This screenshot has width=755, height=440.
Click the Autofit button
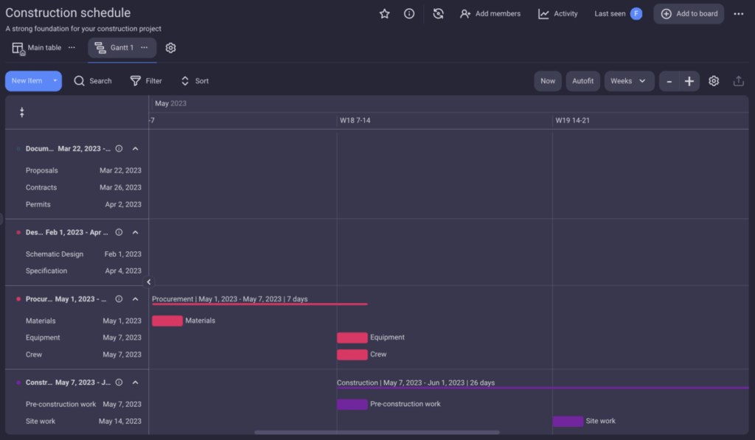[582, 81]
